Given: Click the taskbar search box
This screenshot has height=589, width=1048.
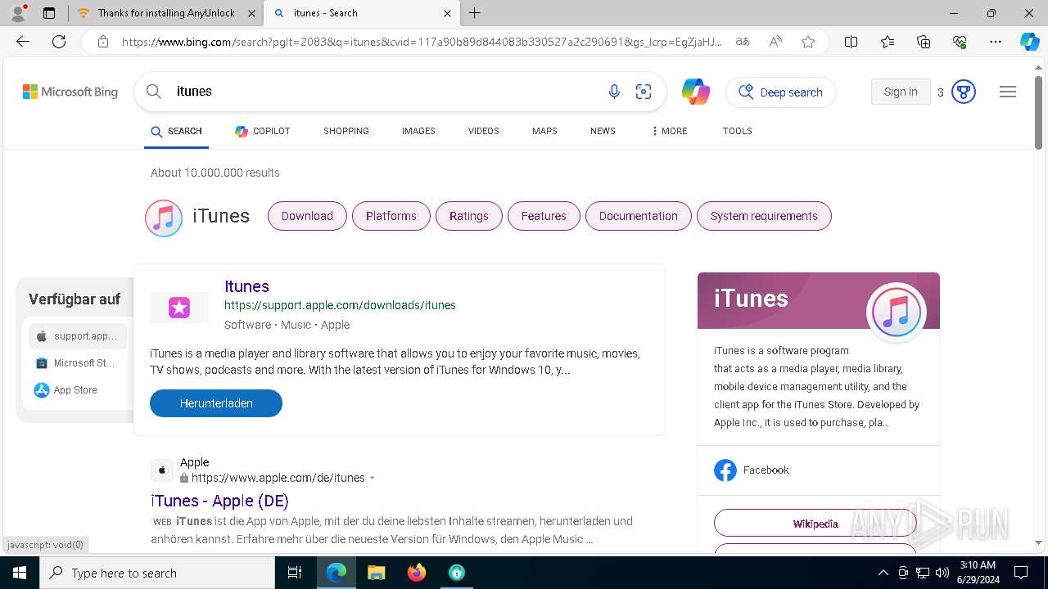Looking at the screenshot, I should click(x=157, y=573).
